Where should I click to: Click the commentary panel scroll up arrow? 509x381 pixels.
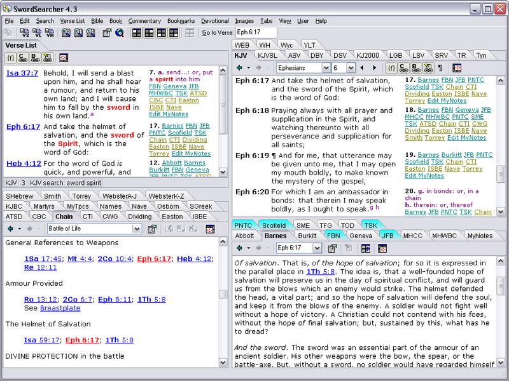click(501, 261)
